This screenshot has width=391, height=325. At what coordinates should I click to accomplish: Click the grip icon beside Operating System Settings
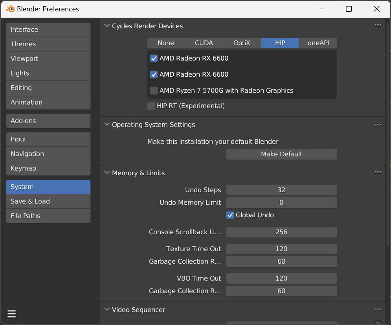point(378,123)
